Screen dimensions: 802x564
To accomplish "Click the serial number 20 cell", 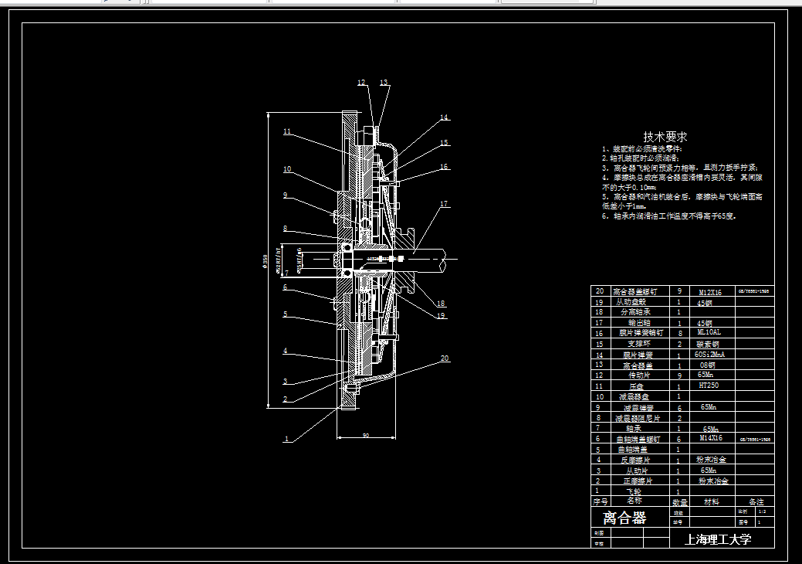I will click(x=600, y=290).
